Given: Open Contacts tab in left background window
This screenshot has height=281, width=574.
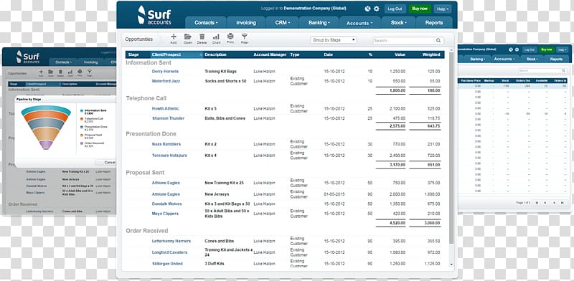Looking at the screenshot, I should tap(63, 62).
